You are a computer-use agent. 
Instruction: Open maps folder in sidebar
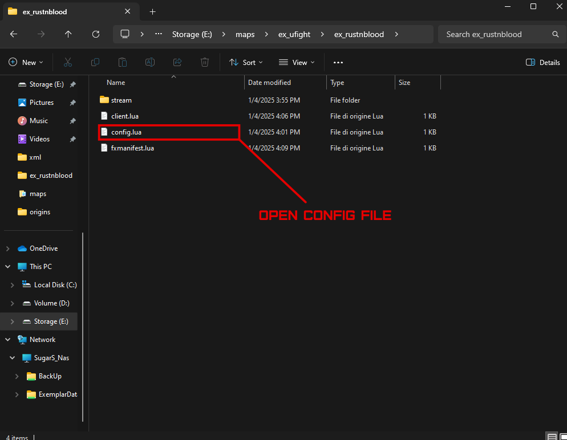tap(33, 194)
